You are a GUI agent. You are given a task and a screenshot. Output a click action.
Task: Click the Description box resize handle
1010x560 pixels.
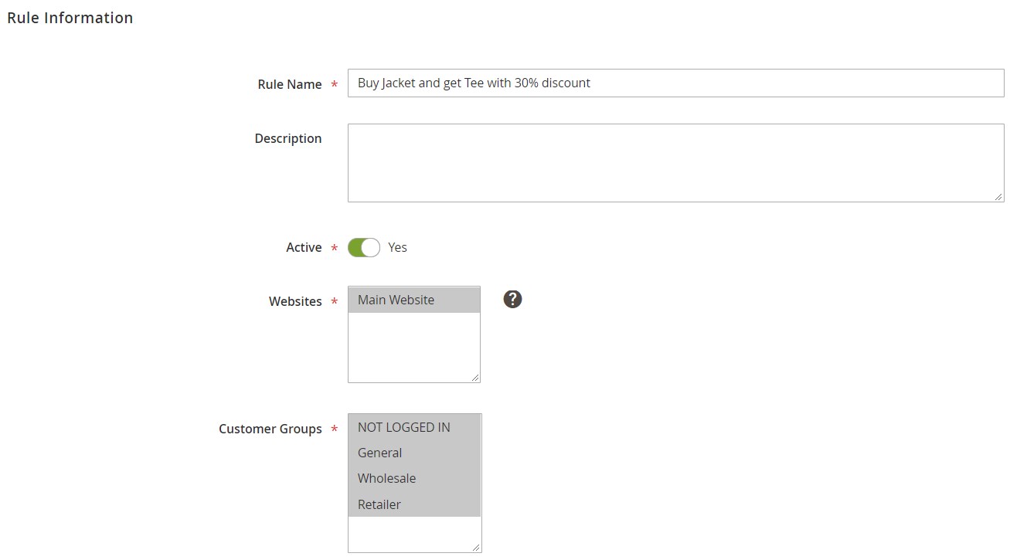[998, 197]
